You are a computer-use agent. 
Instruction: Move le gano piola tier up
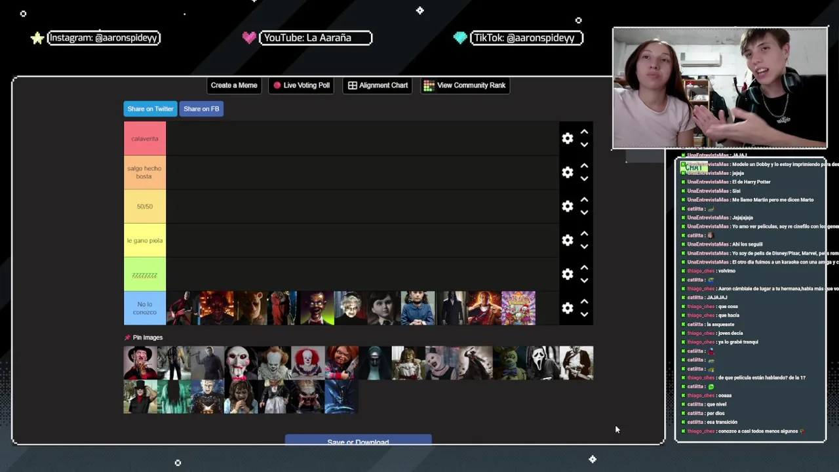584,234
